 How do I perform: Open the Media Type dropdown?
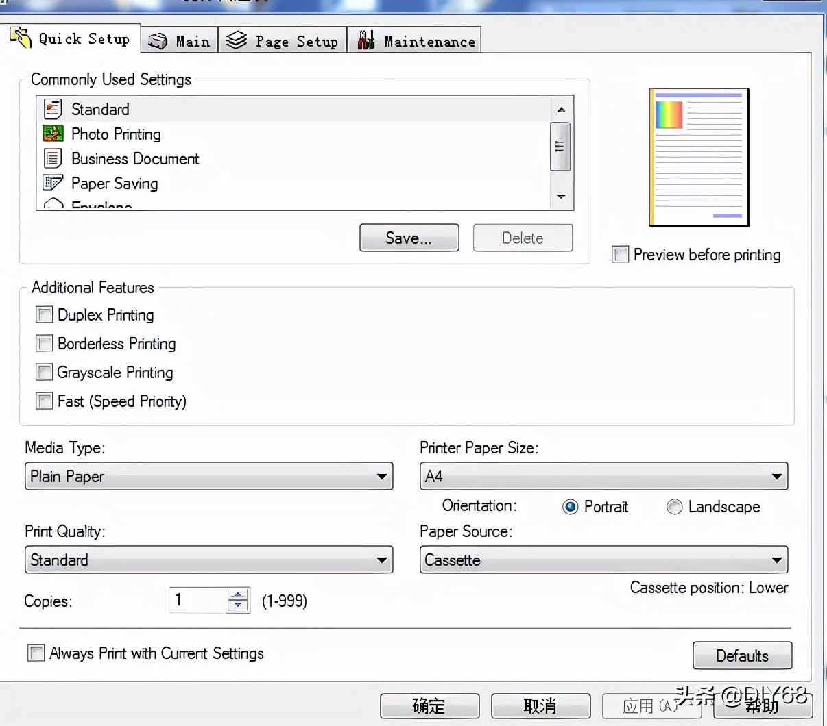pyautogui.click(x=209, y=476)
